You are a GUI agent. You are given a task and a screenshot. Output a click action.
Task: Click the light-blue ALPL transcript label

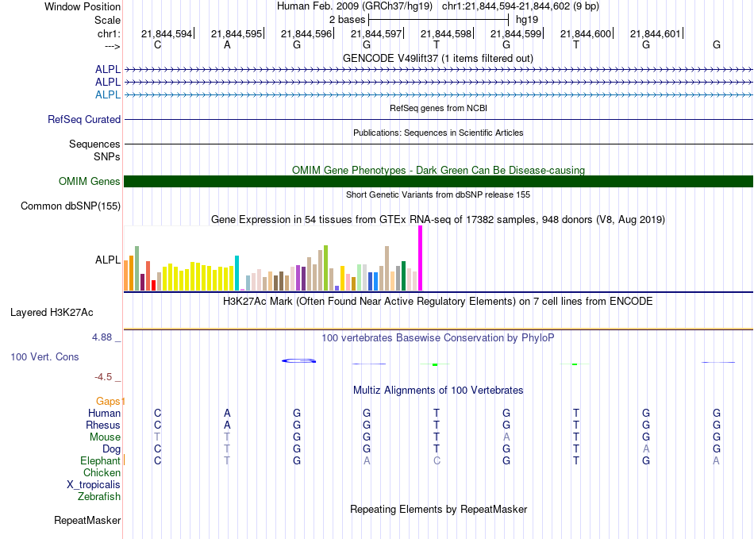pyautogui.click(x=108, y=94)
